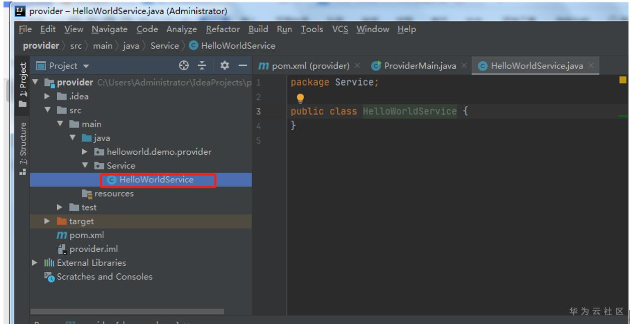
Task: Open the Tools menu
Action: 312,29
